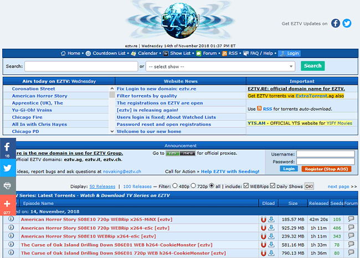This screenshot has width=360, height=258.
Task: Email novaking@eztv.ch link
Action: coord(122,172)
